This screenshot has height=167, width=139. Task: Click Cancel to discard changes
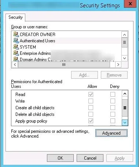point(90,158)
